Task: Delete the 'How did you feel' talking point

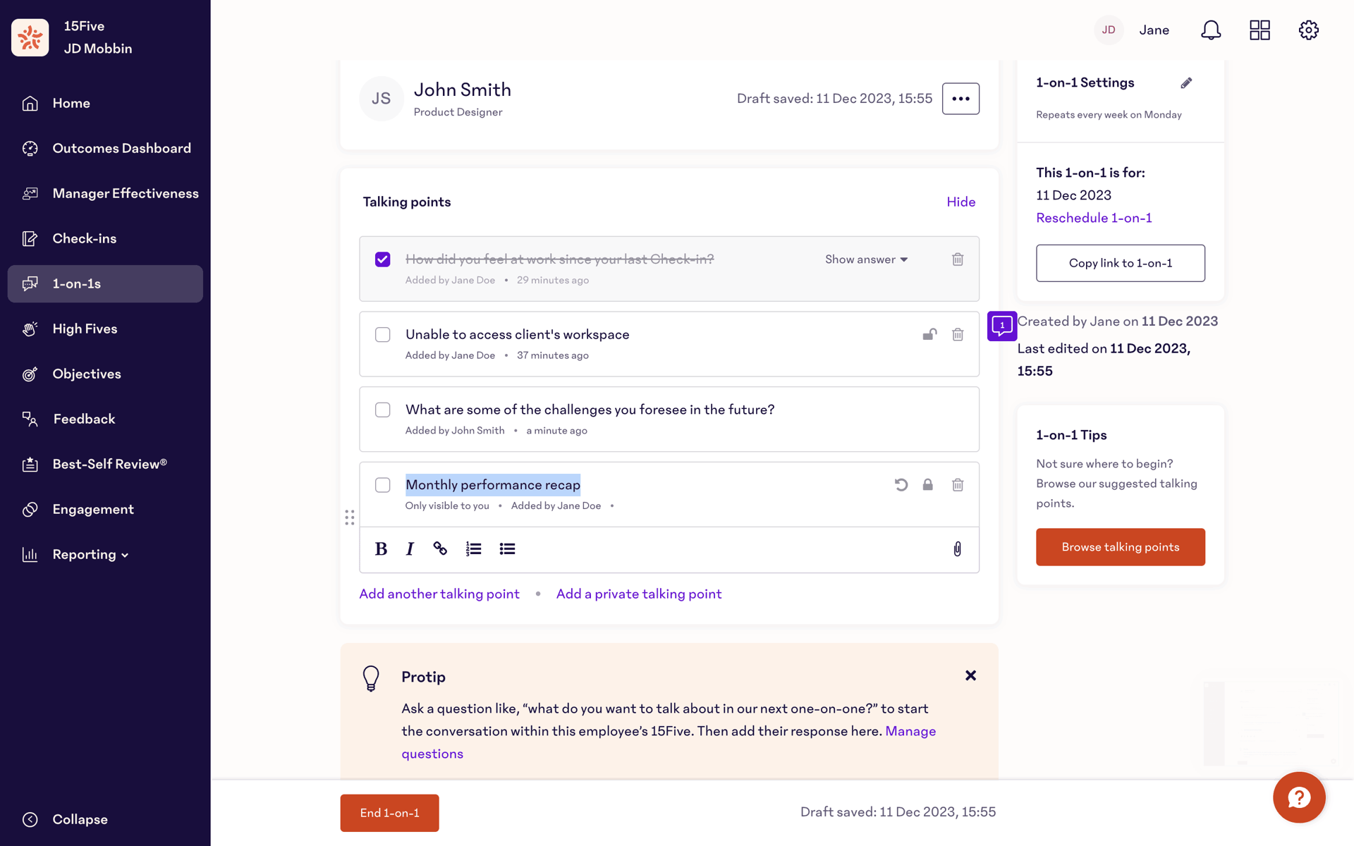Action: pos(958,259)
